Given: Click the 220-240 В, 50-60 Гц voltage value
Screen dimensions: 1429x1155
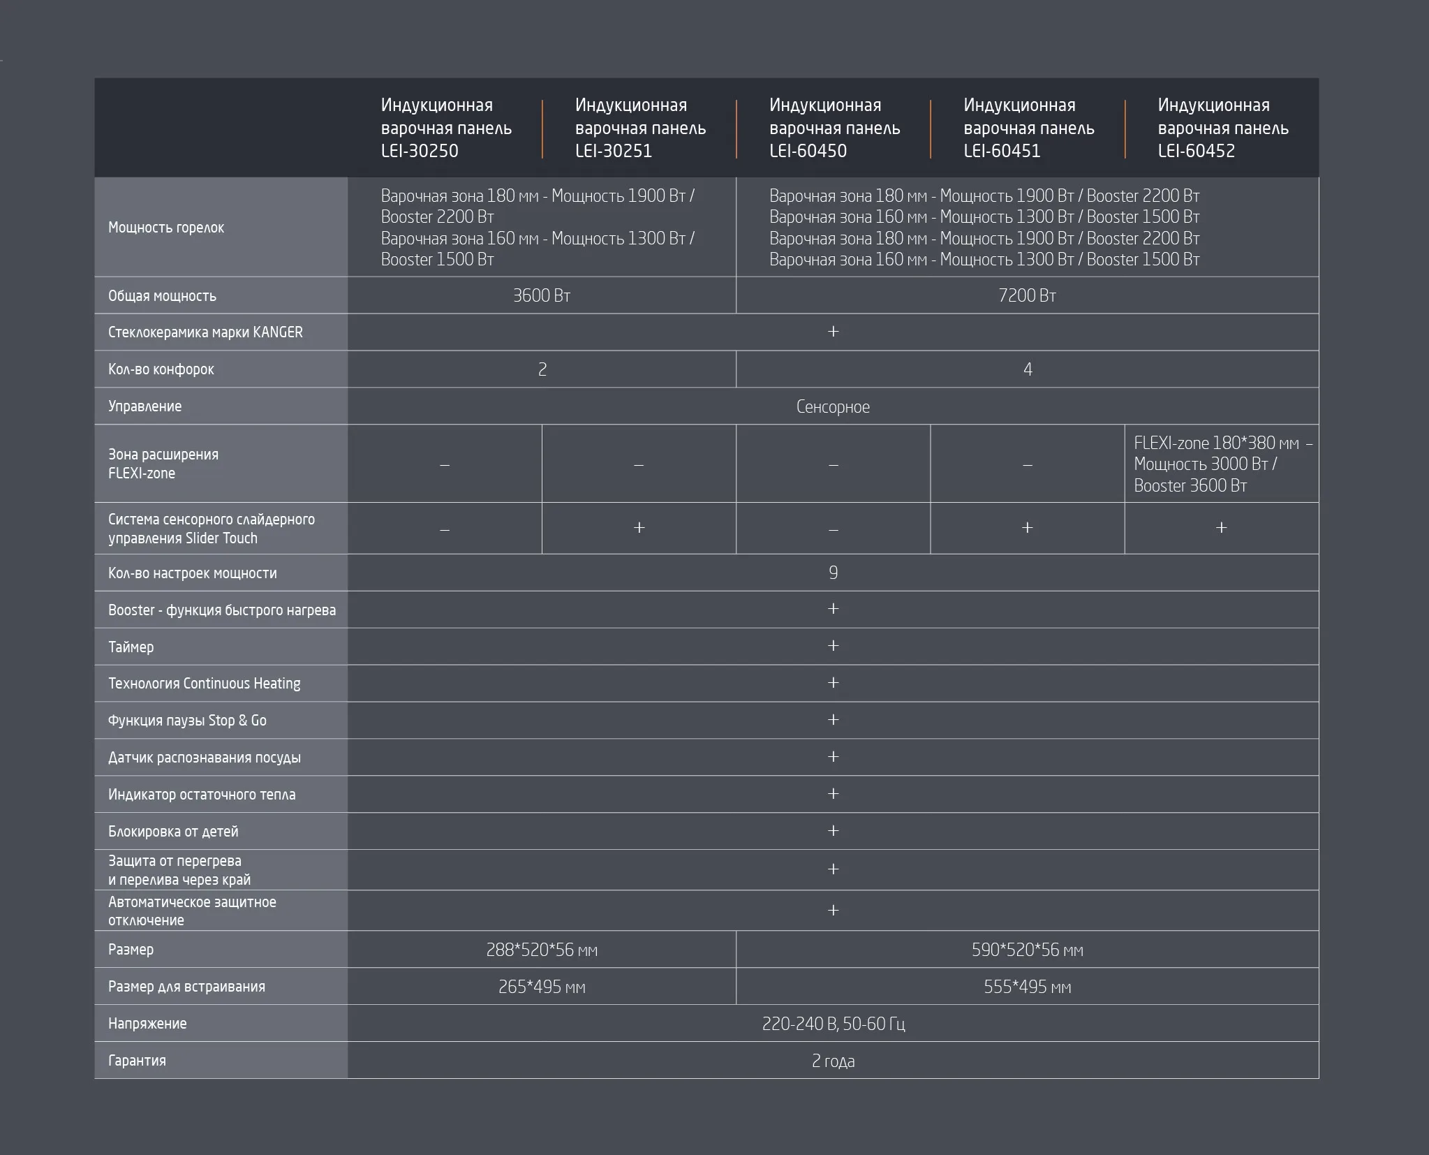Looking at the screenshot, I should [833, 1024].
